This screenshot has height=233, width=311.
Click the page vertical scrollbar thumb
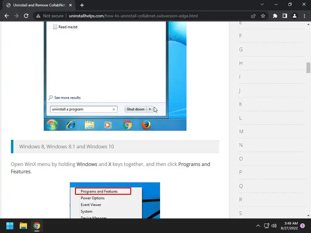pyautogui.click(x=308, y=68)
